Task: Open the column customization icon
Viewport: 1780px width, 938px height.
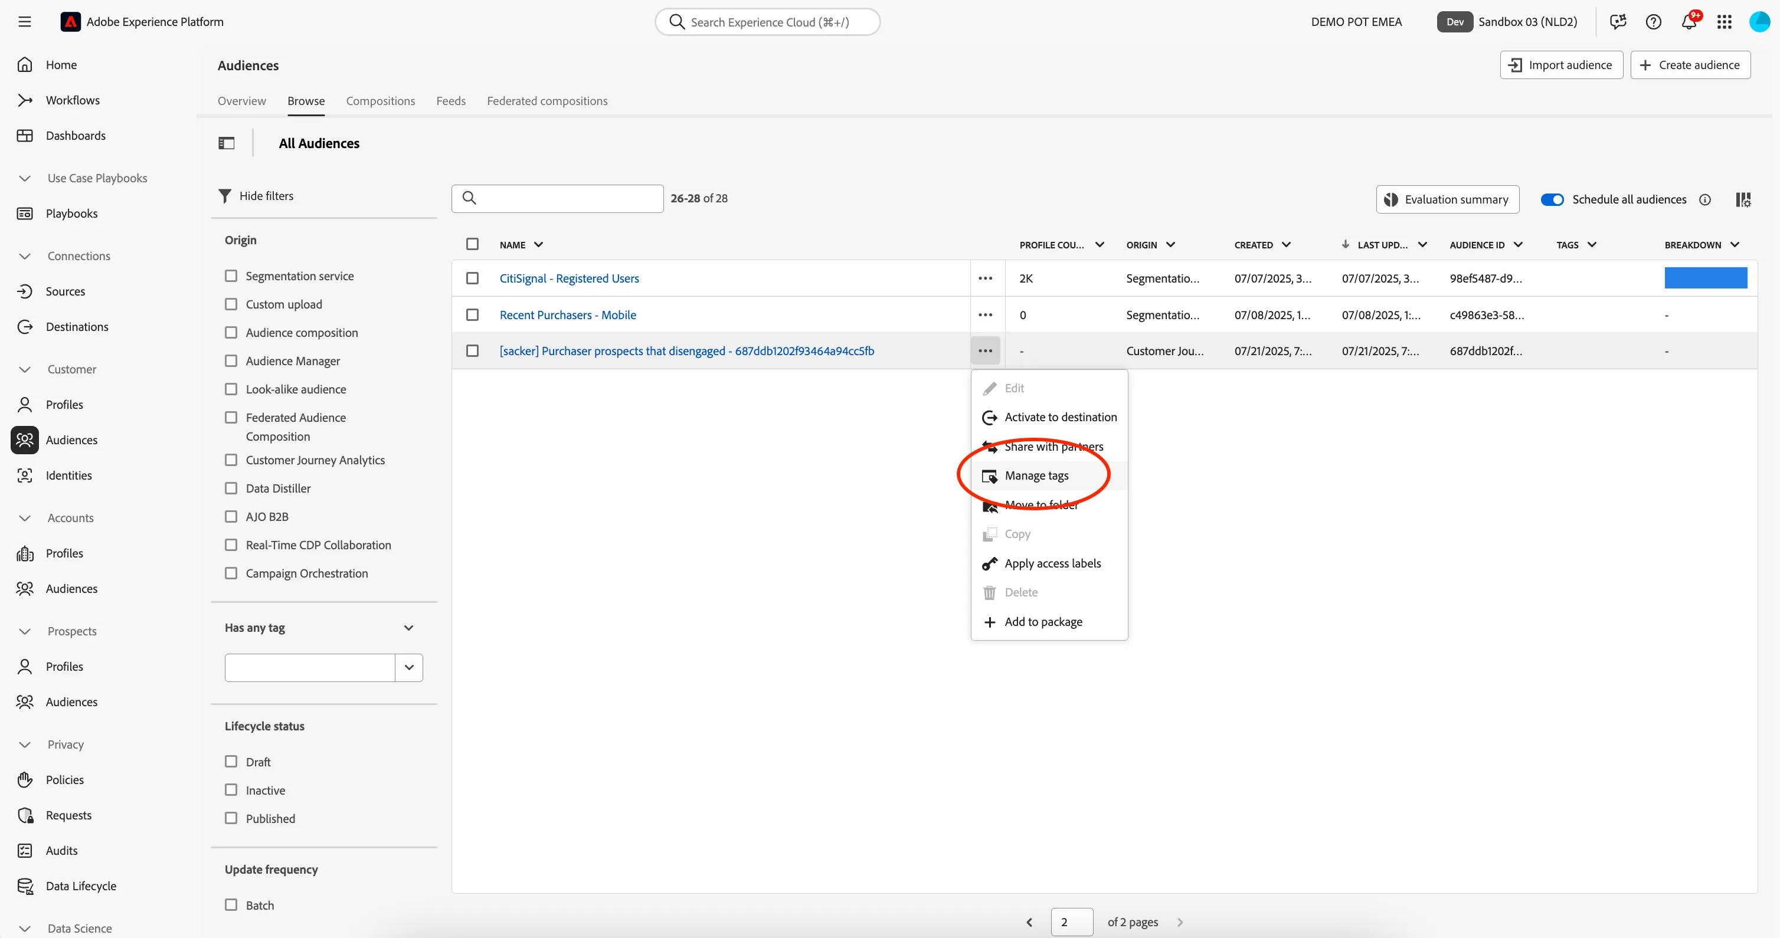Action: pyautogui.click(x=1743, y=199)
